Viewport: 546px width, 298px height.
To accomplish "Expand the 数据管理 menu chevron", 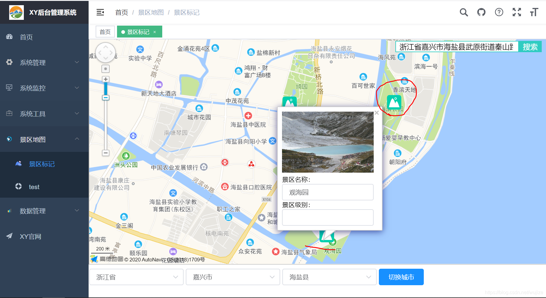I will 77,211.
